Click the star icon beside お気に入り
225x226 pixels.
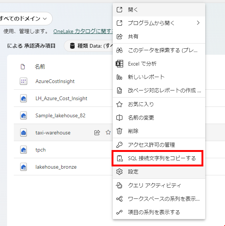[x=119, y=104]
